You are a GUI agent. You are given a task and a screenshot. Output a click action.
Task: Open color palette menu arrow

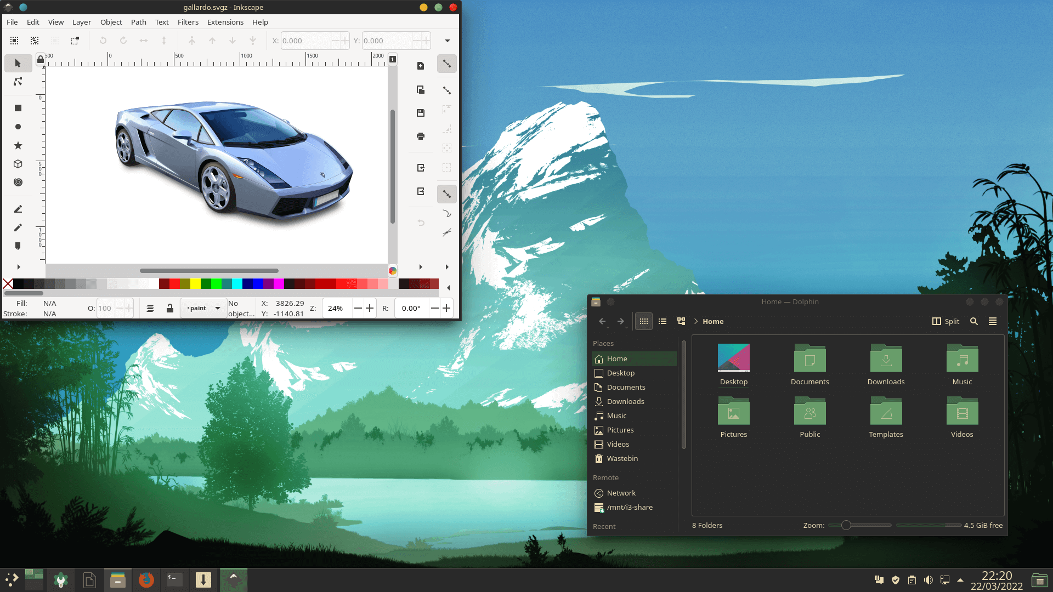pyautogui.click(x=449, y=287)
